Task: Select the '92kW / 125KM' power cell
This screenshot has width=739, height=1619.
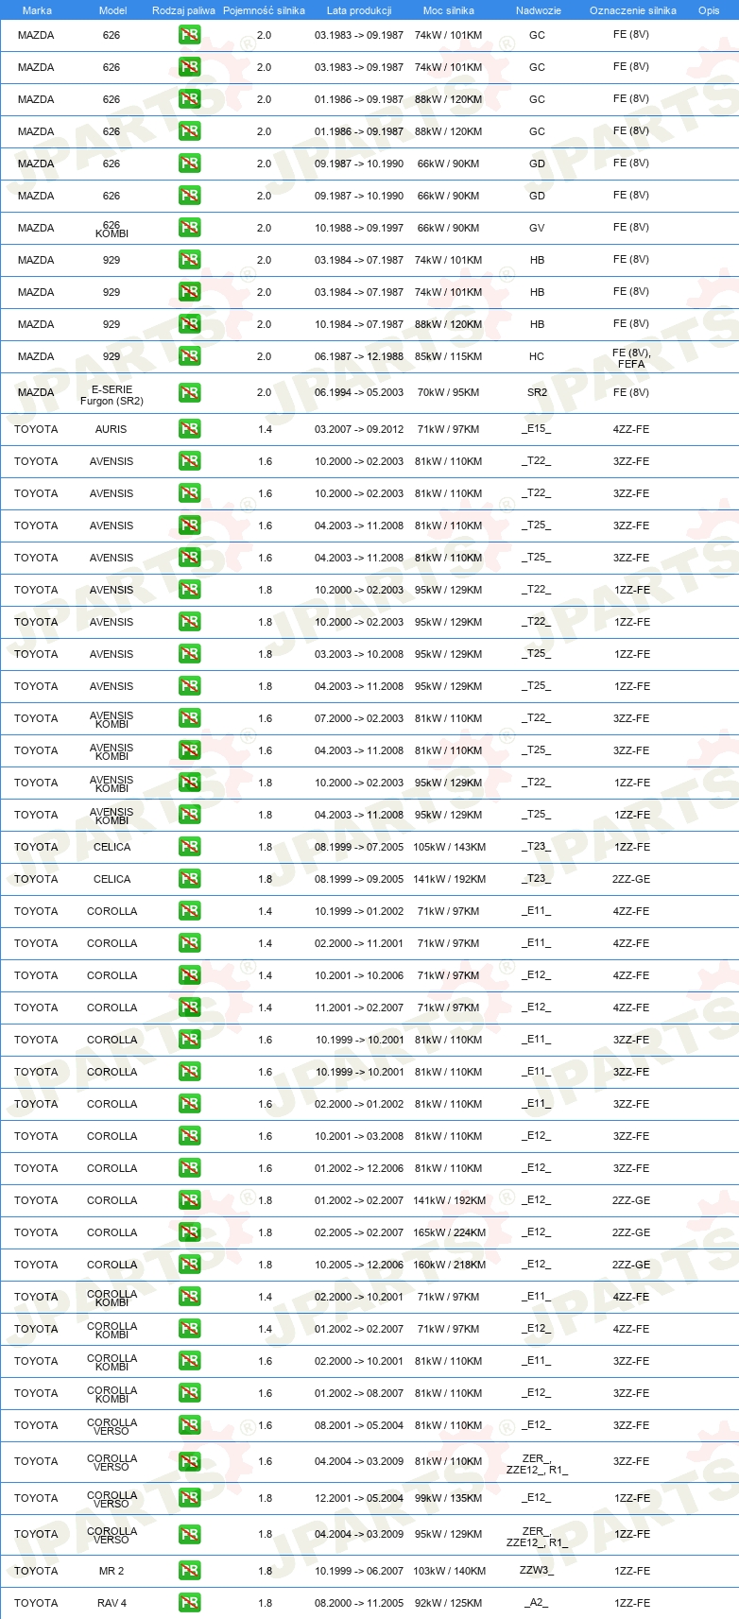Action: [x=449, y=1603]
